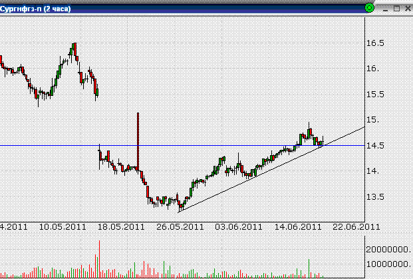
Task: Click date label 10.05.2011
Action: coord(63,227)
